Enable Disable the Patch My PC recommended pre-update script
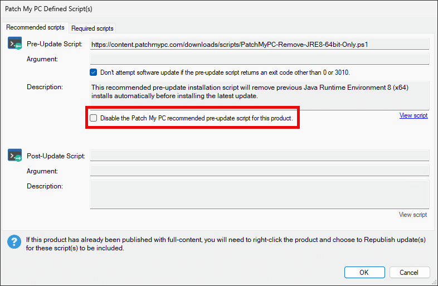 pyautogui.click(x=94, y=118)
